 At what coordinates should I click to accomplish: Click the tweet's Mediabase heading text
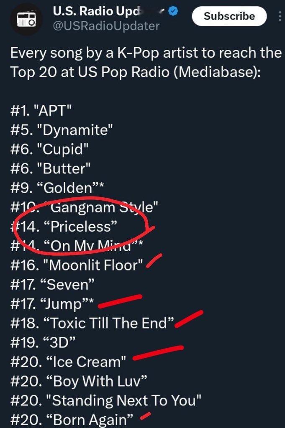[146, 62]
